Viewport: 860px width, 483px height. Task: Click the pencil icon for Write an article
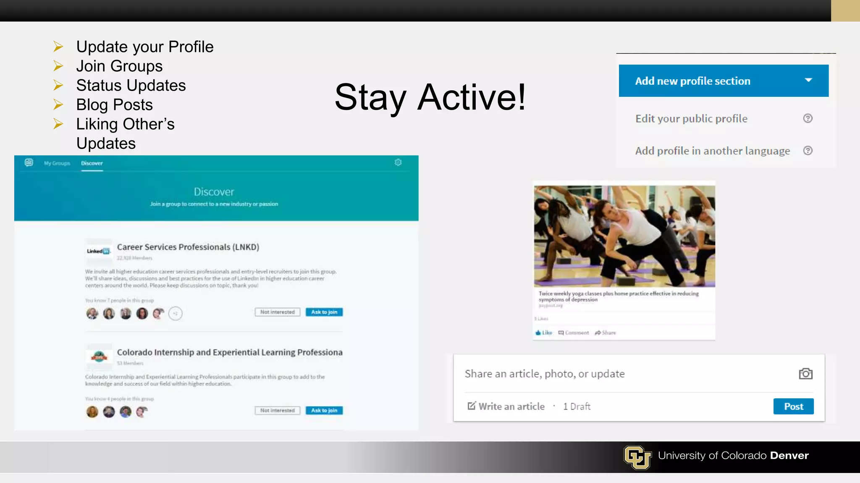(x=472, y=406)
